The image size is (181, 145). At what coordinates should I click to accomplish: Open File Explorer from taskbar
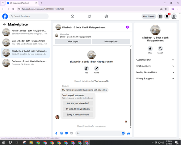click(31, 142)
